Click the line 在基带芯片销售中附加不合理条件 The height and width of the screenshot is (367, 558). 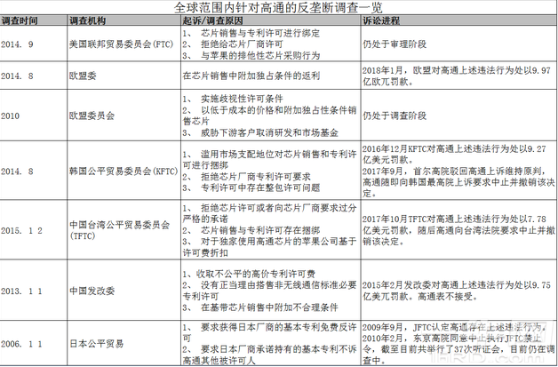tap(260, 307)
